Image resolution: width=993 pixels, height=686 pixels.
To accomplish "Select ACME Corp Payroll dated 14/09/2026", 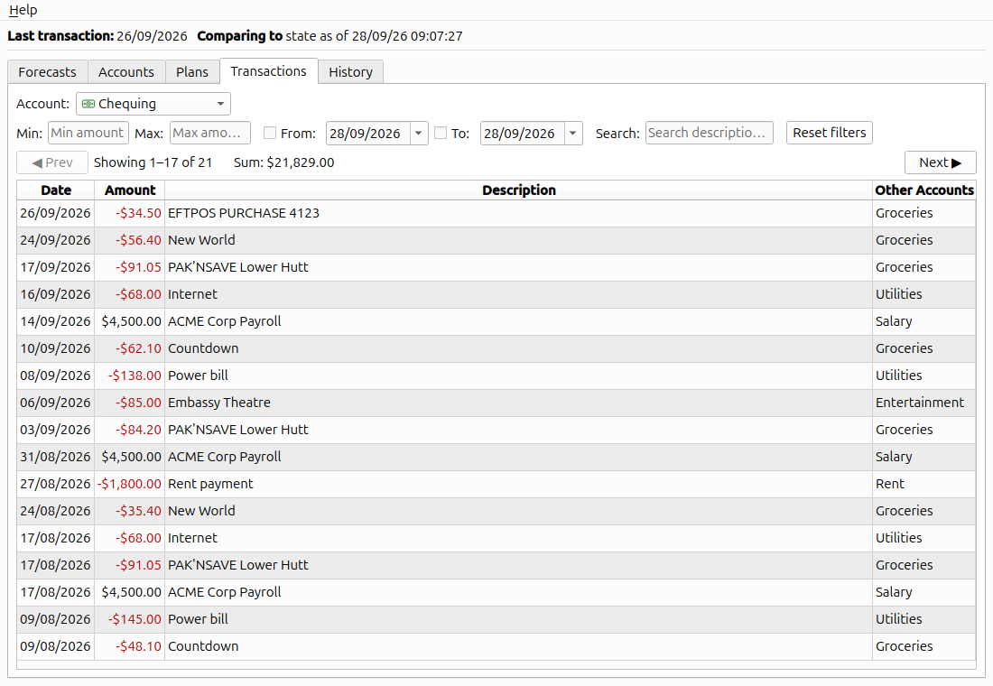I will 496,321.
